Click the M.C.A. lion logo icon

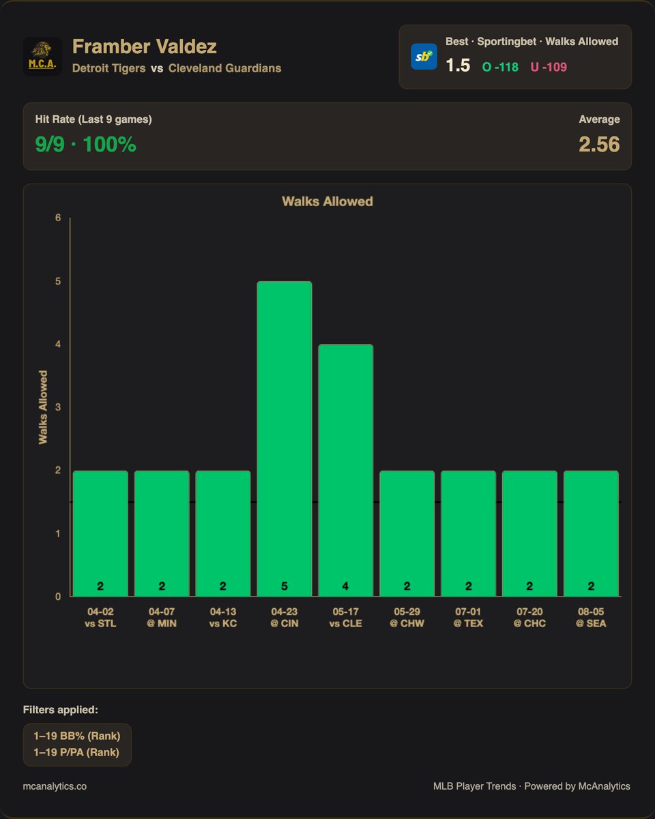coord(42,56)
